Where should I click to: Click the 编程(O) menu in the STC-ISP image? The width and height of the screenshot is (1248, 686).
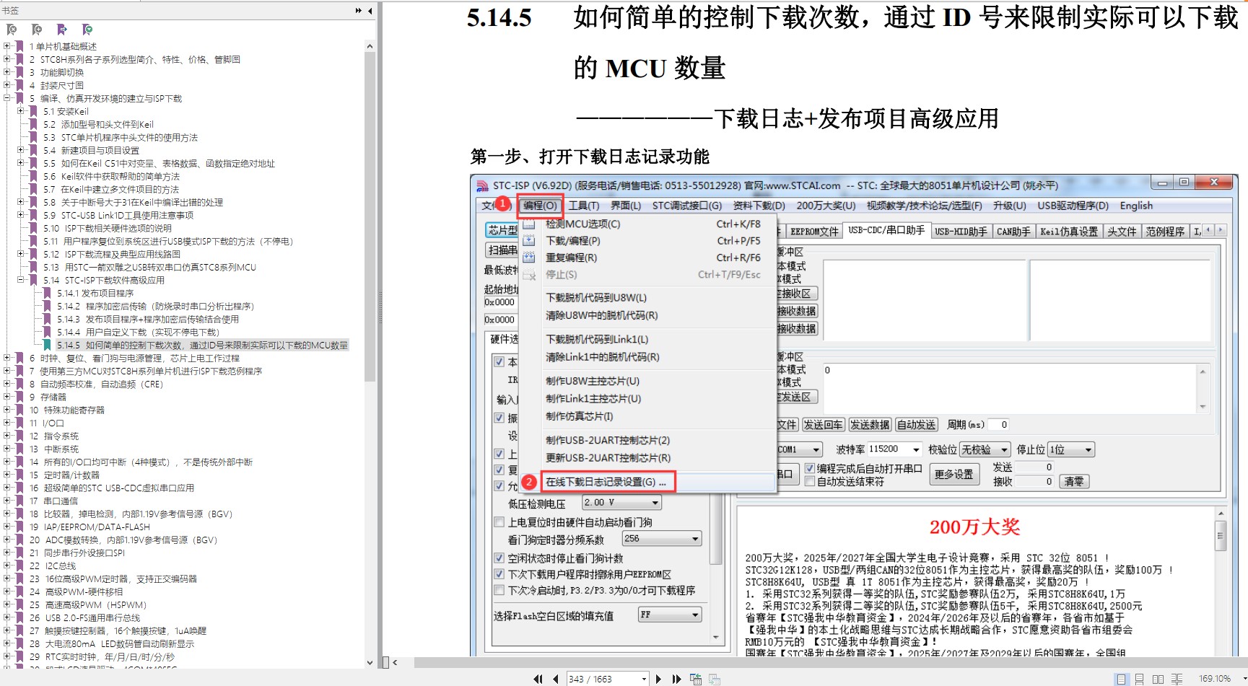[x=540, y=206]
